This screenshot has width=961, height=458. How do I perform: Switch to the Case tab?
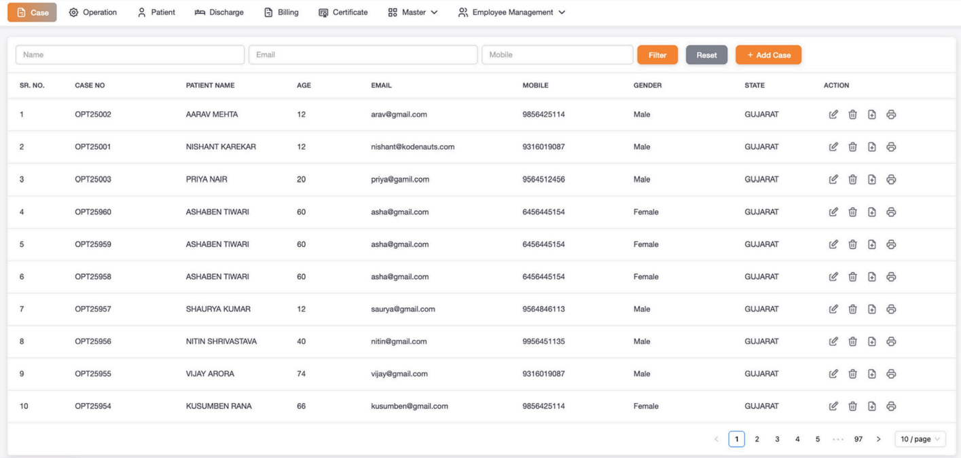point(31,12)
